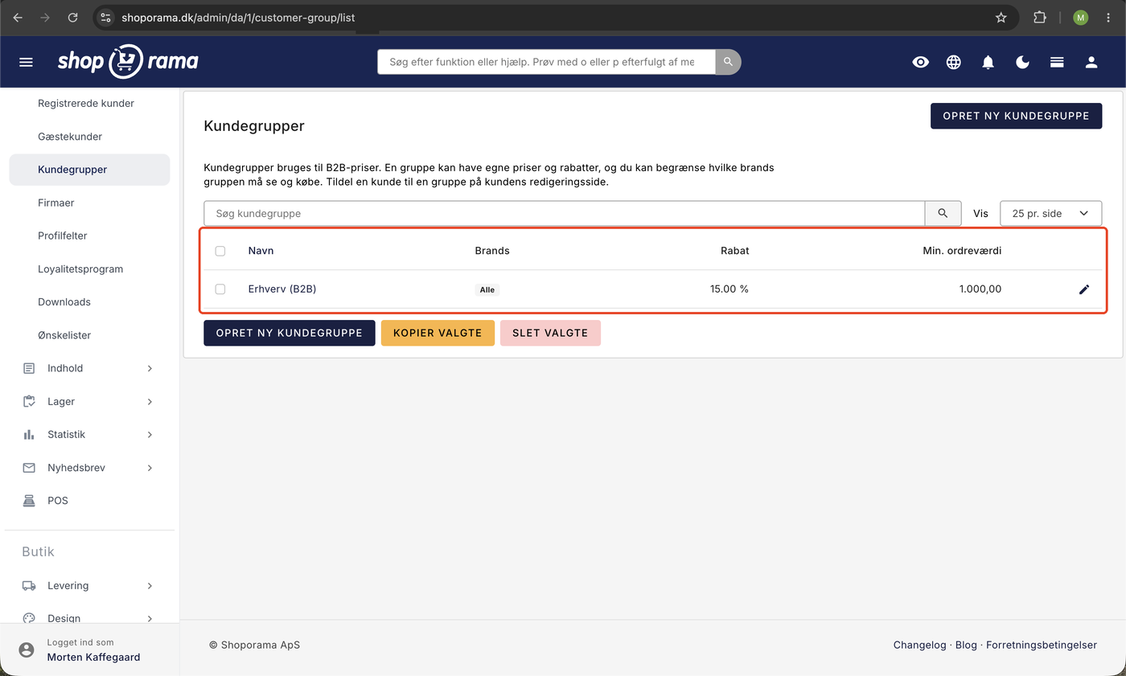This screenshot has height=676, width=1126.
Task: Open Gæstekunder in sidebar
Action: pyautogui.click(x=70, y=137)
